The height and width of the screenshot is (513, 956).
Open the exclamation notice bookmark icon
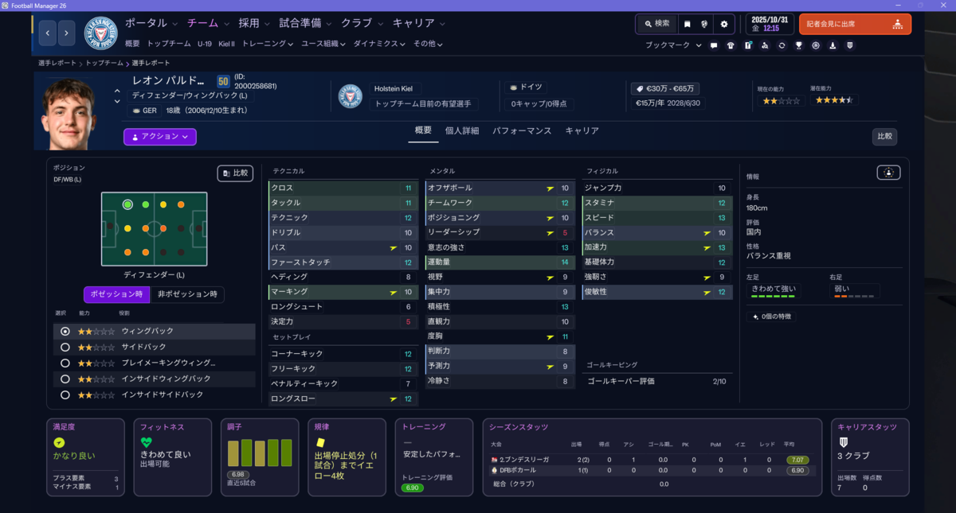(x=748, y=45)
